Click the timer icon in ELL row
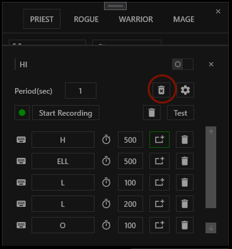The height and width of the screenshot is (249, 232). [x=106, y=161]
